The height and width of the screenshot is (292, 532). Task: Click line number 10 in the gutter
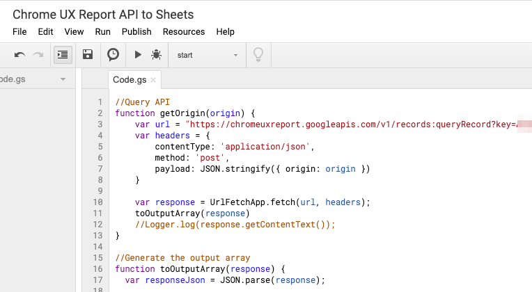97,202
